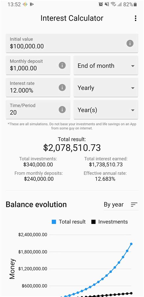Edit the Initial value field
The width and height of the screenshot is (144, 297).
(x=72, y=43)
